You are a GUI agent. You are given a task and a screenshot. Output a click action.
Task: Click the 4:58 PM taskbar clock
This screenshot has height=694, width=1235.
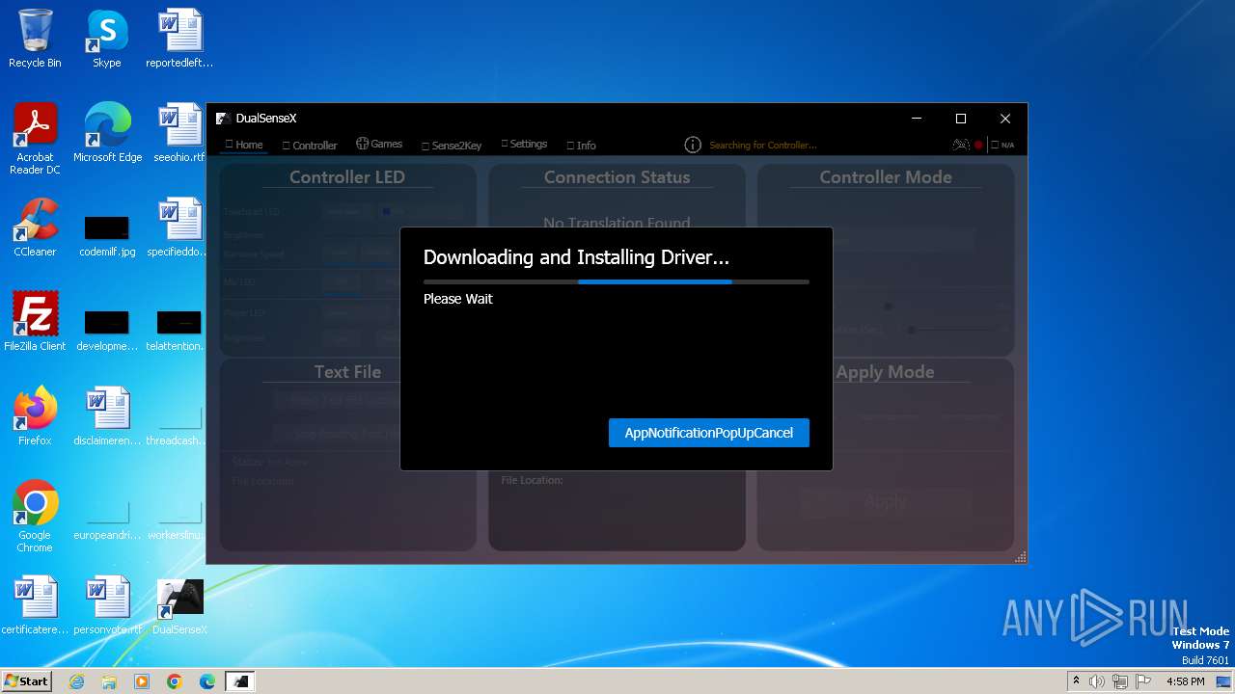1185,681
